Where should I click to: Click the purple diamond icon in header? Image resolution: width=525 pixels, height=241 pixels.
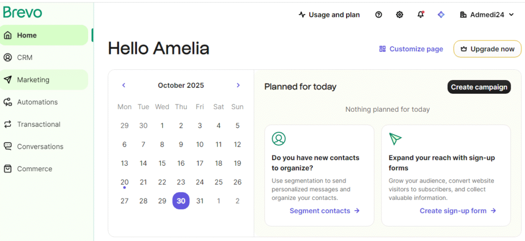tap(441, 15)
